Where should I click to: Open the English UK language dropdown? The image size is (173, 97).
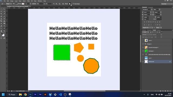148,28
